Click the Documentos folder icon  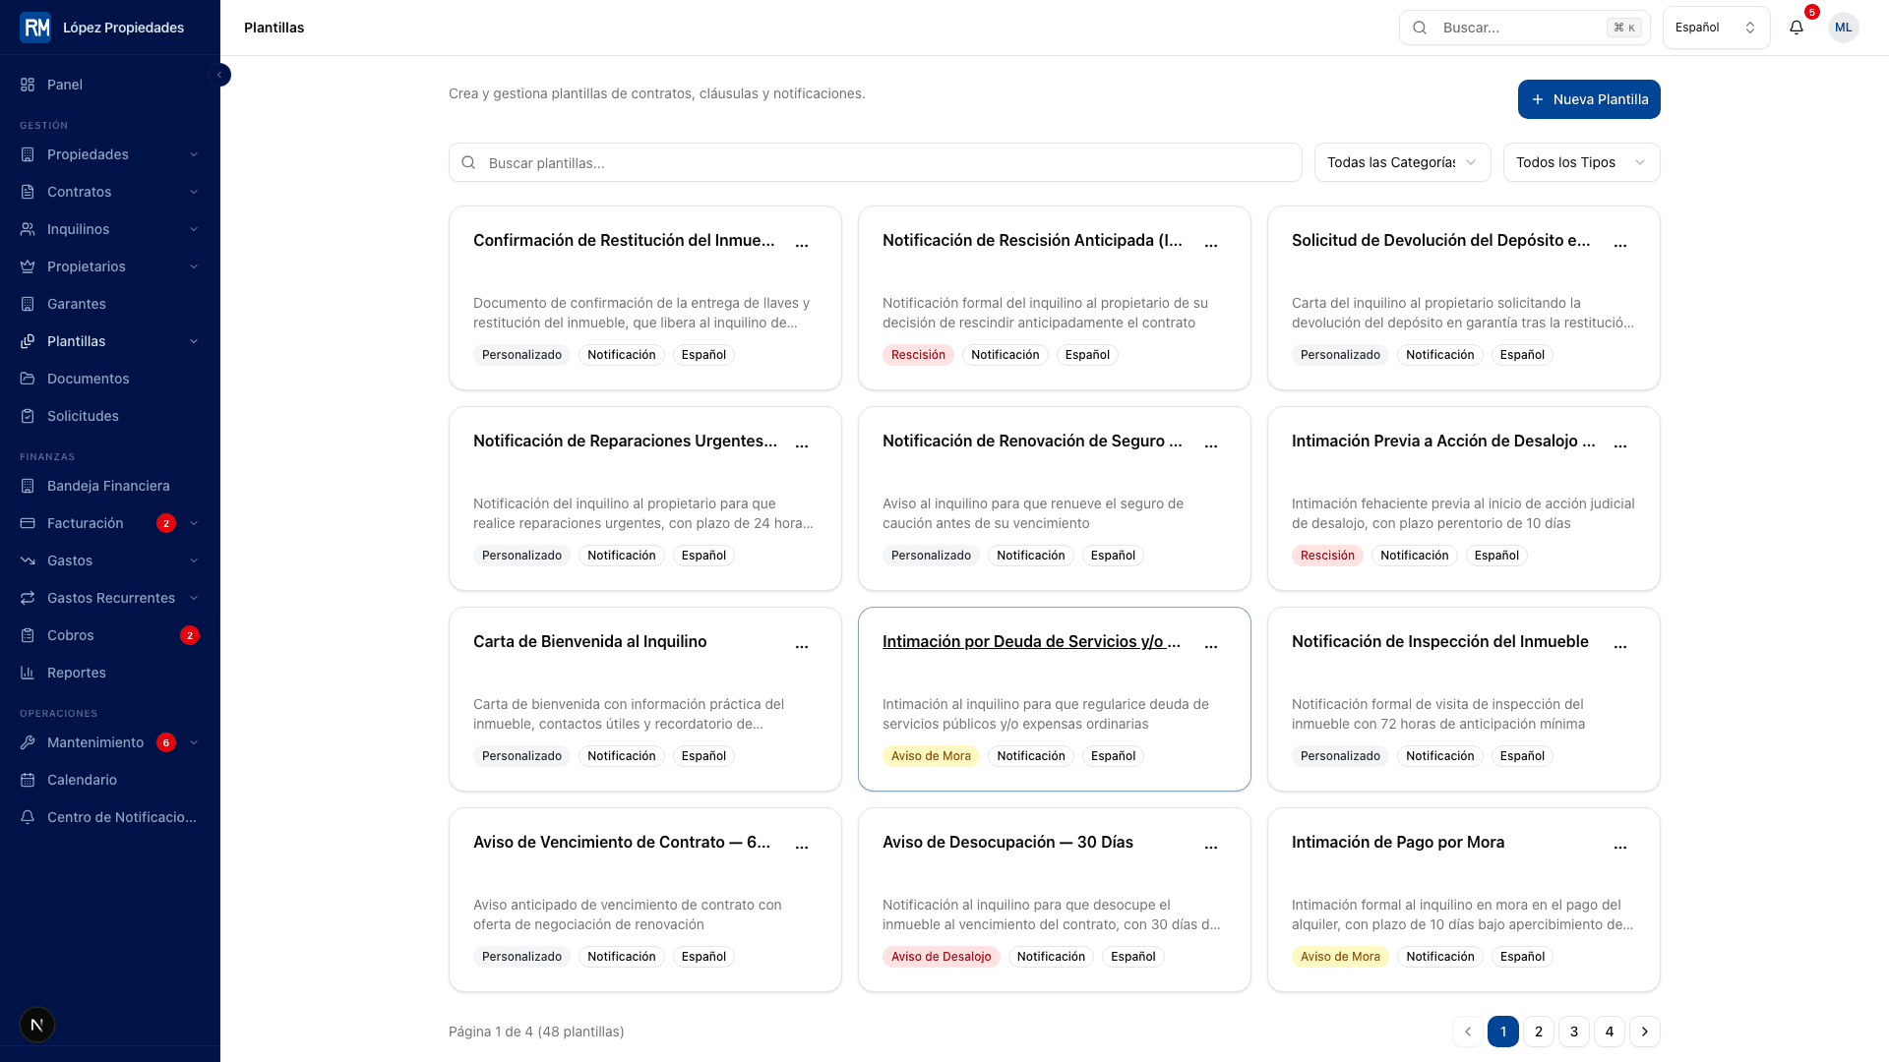[x=28, y=379]
